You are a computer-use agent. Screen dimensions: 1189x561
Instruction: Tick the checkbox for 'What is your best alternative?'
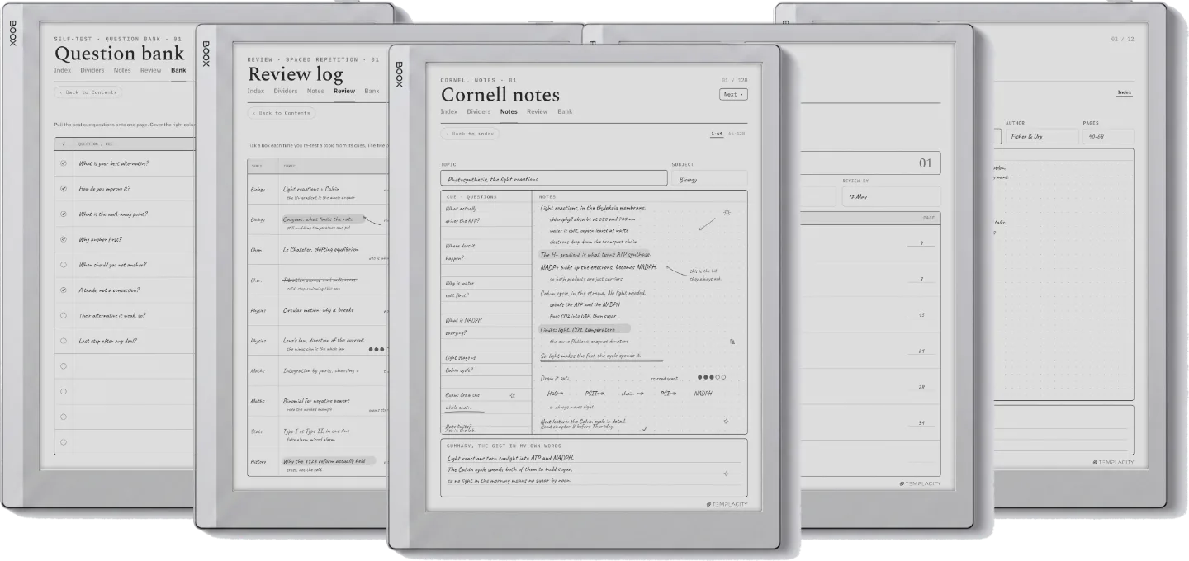click(64, 163)
